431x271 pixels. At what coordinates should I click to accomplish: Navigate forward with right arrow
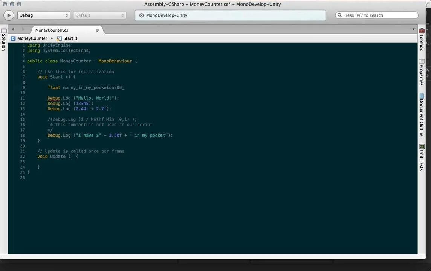(23, 29)
